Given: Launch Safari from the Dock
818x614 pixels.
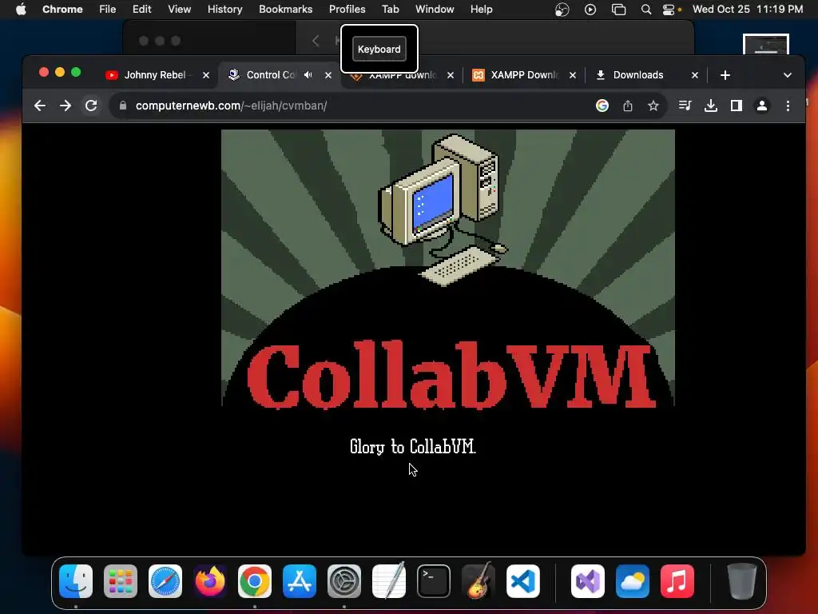Looking at the screenshot, I should (165, 581).
